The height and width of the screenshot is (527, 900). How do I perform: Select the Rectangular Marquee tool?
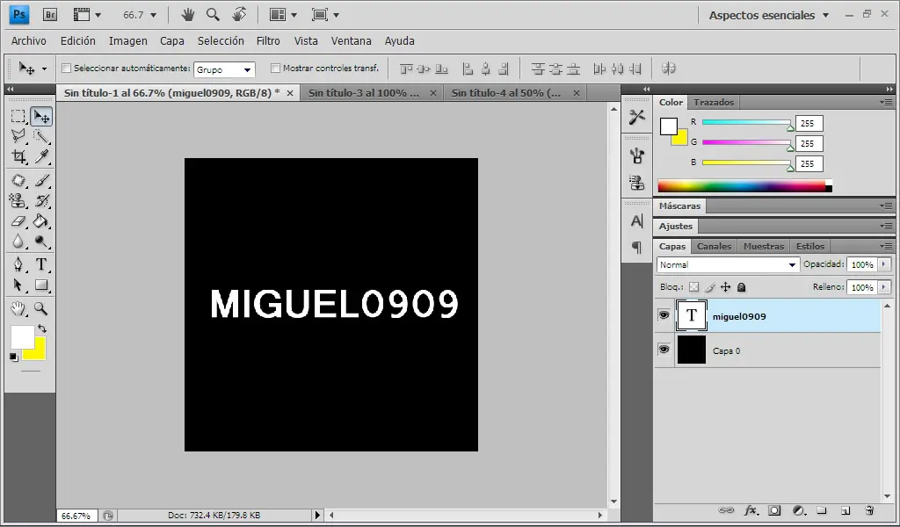click(18, 117)
